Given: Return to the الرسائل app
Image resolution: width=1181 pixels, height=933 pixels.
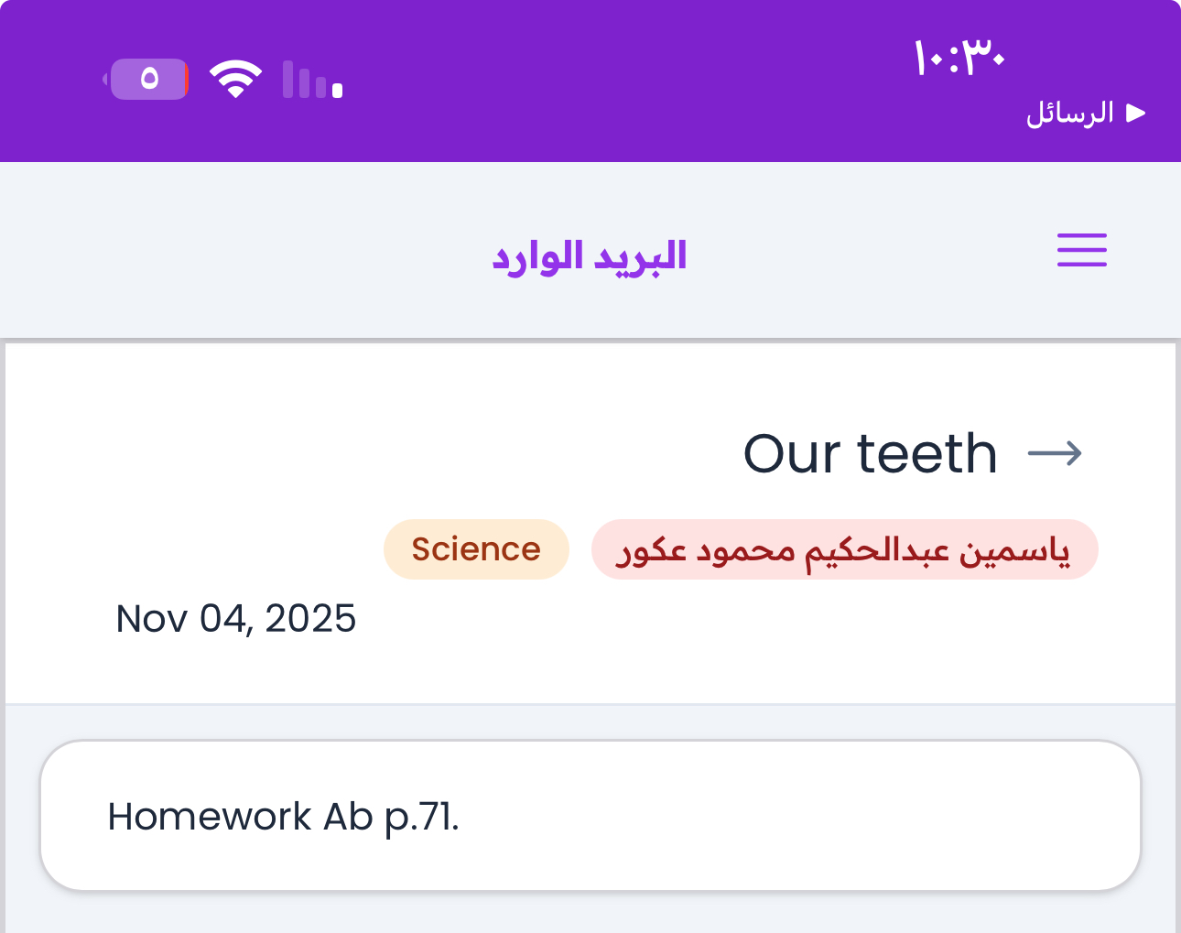Looking at the screenshot, I should (x=1069, y=113).
